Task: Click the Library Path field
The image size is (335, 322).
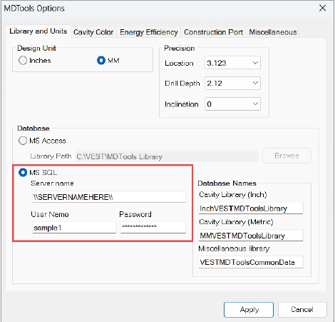Action: 167,156
